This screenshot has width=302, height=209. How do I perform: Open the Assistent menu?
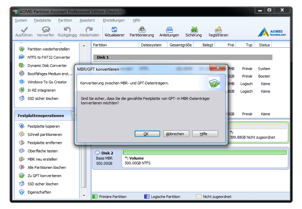click(87, 20)
